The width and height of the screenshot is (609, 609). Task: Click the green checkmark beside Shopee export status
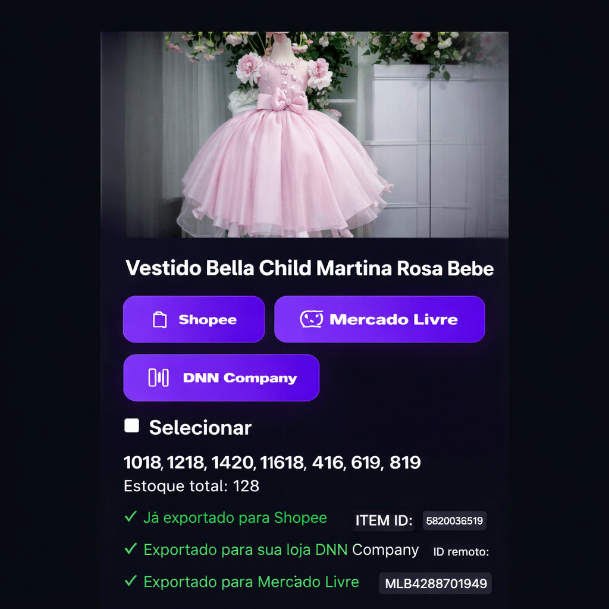[x=130, y=517]
